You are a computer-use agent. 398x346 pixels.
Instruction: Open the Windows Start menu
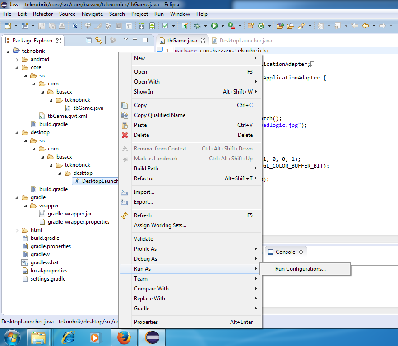(12, 338)
